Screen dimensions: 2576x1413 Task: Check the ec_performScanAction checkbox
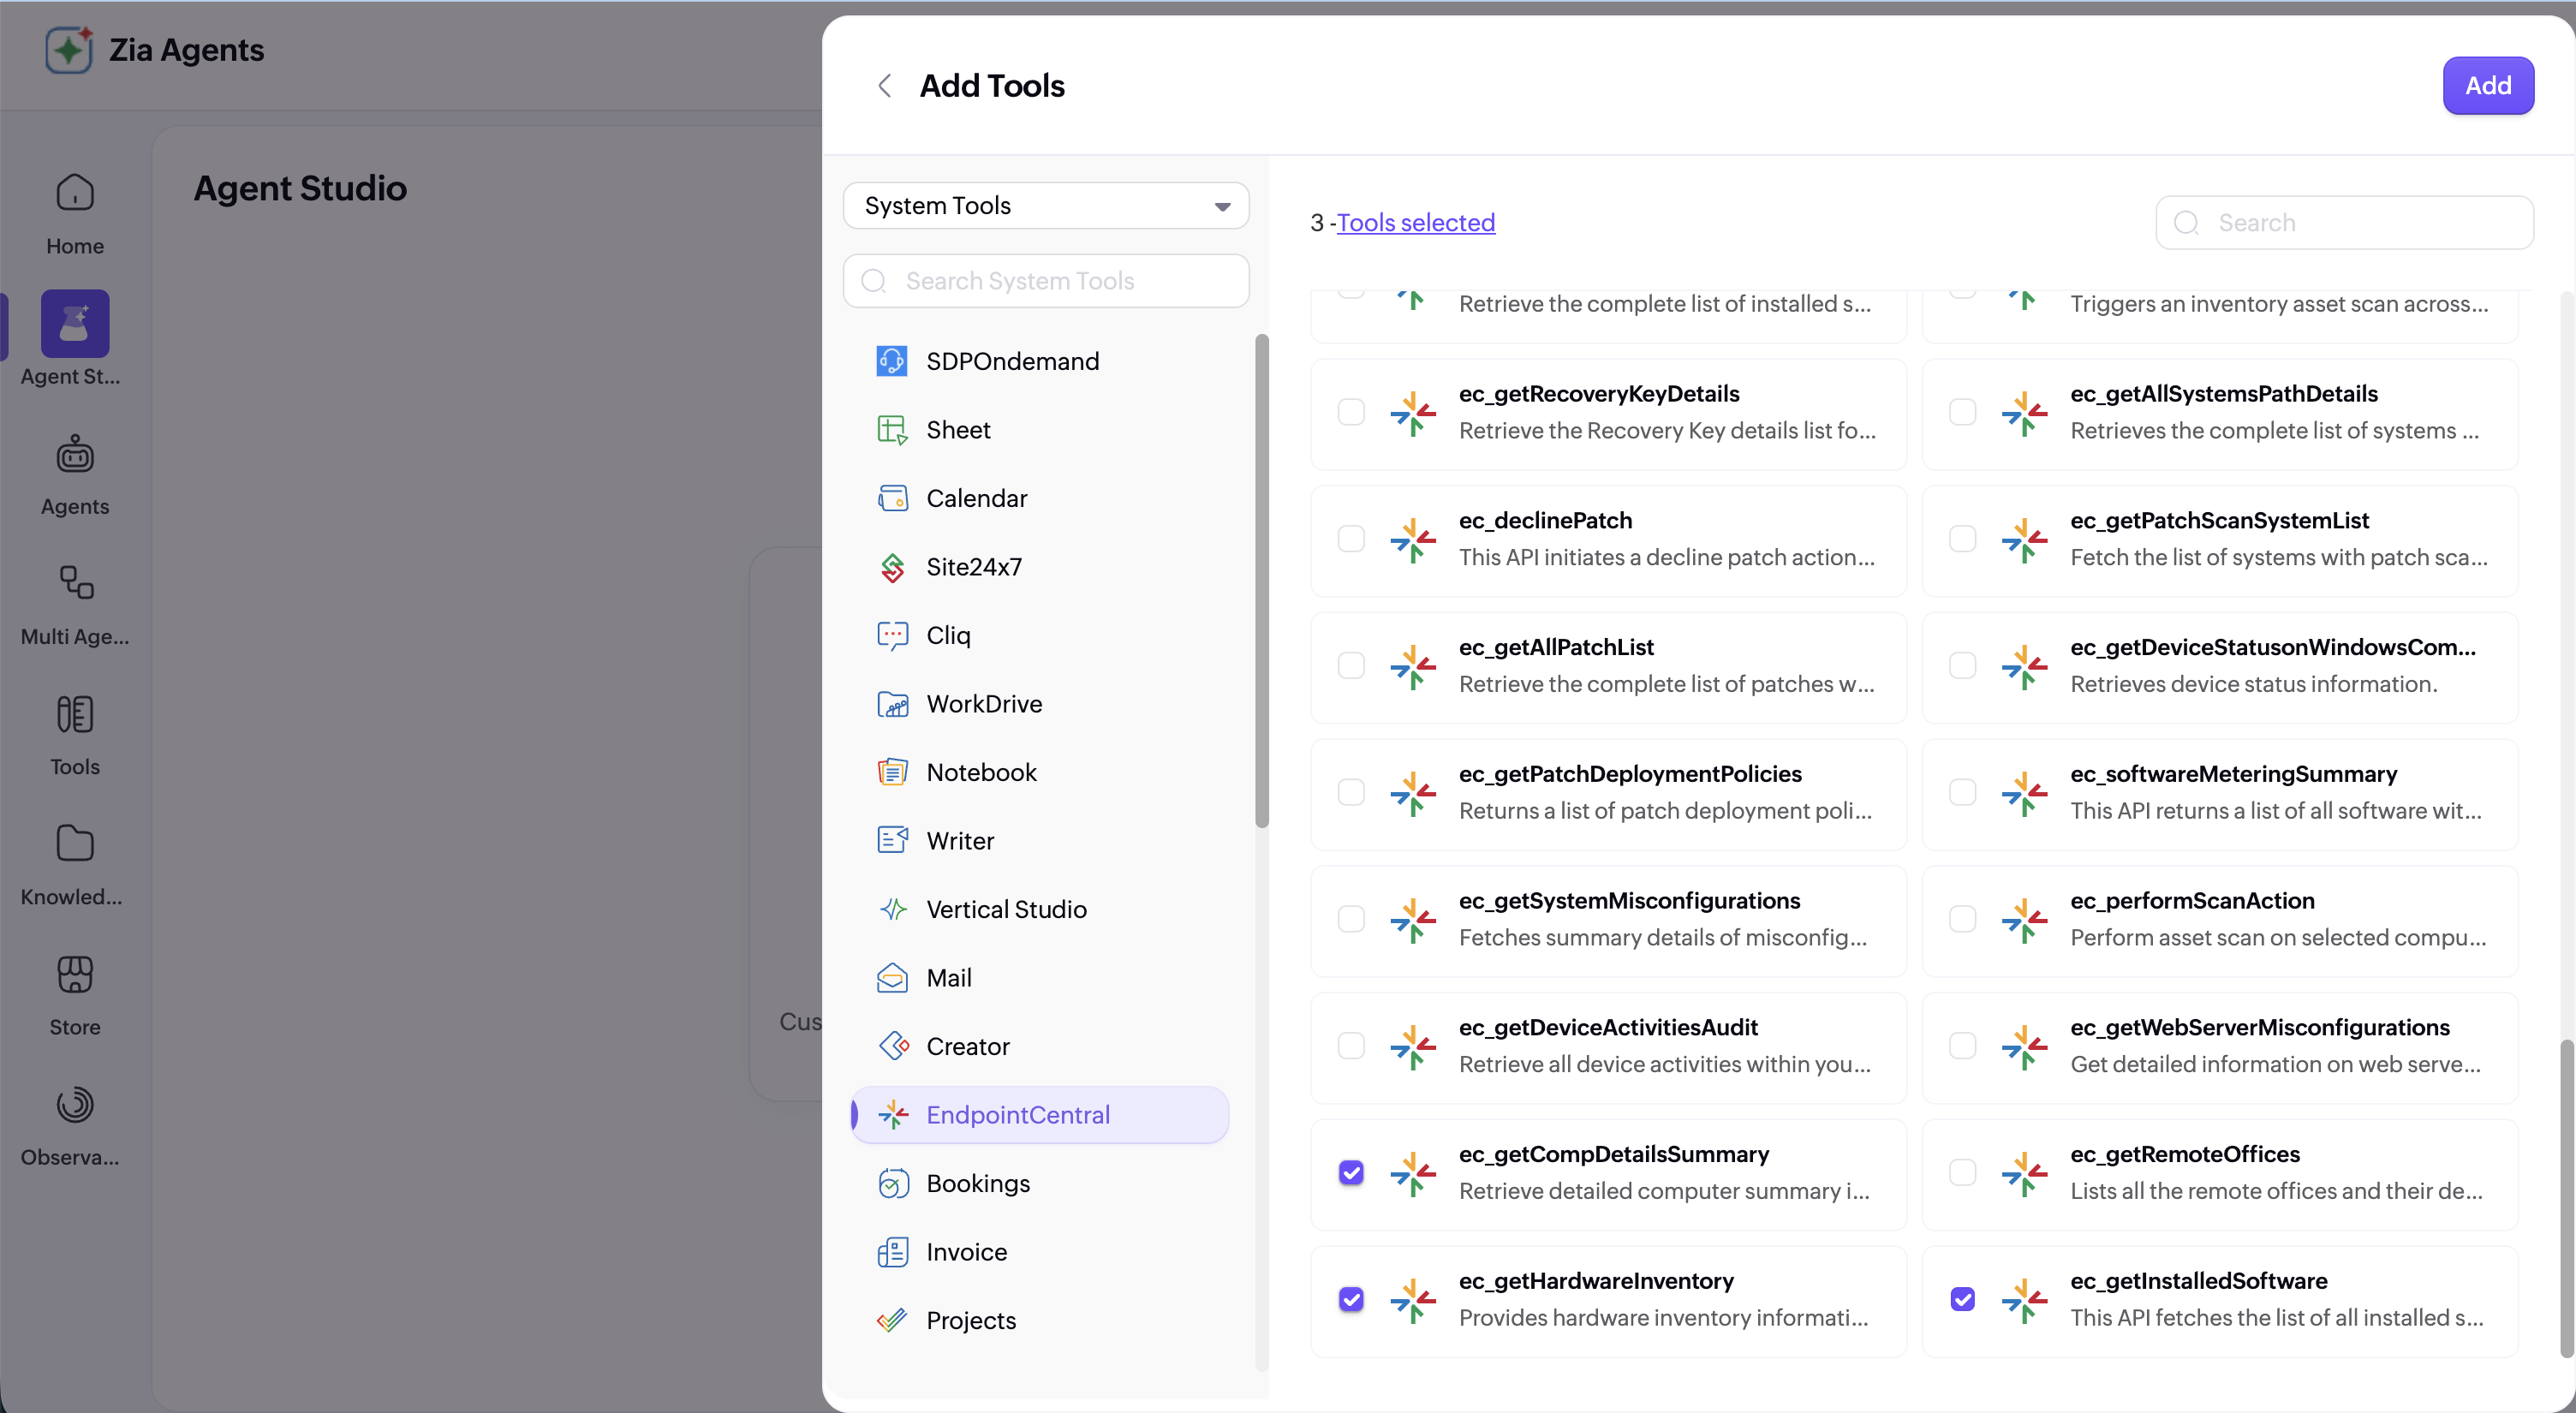pos(1962,919)
